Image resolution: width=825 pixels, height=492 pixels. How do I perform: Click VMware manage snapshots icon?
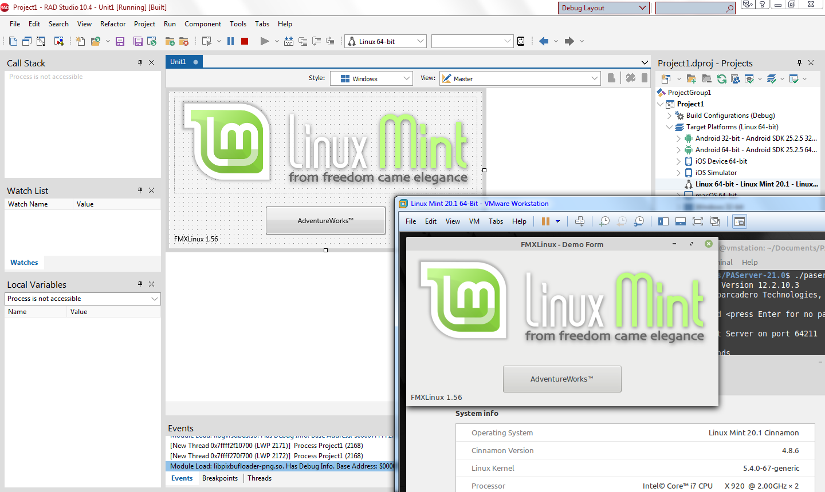tap(639, 221)
